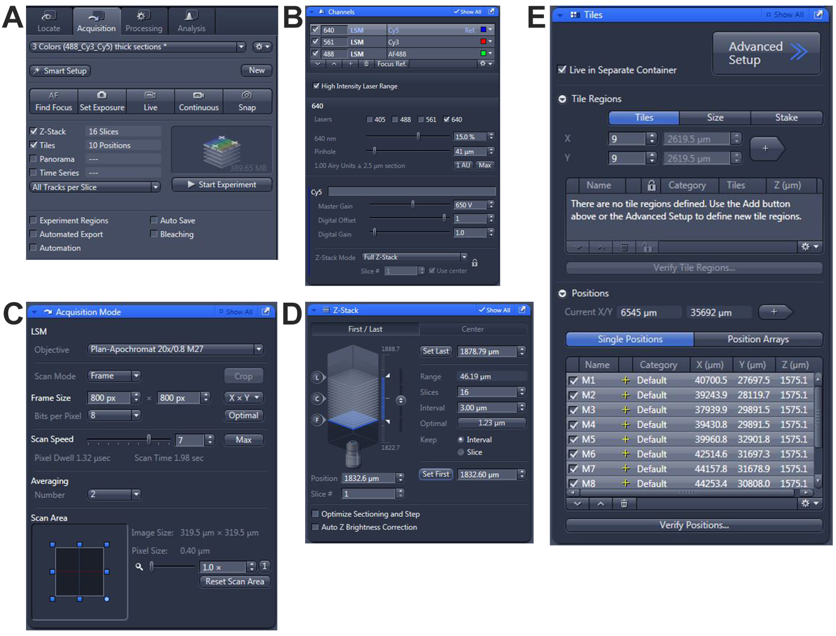Open Advanced Setup for tiles

pos(767,53)
